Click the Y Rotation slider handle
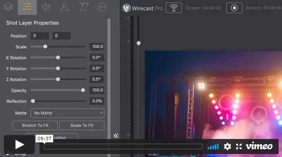 pyautogui.click(x=58, y=68)
